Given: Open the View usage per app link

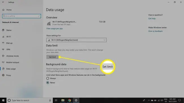Looking at the screenshot, I should pyautogui.click(x=54, y=29).
